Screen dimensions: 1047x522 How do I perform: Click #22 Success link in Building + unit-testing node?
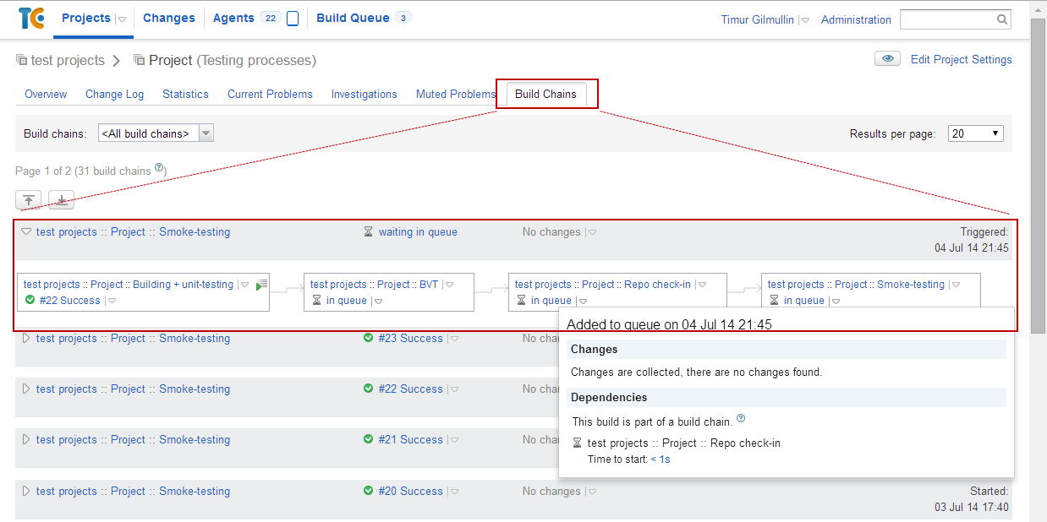tap(70, 300)
